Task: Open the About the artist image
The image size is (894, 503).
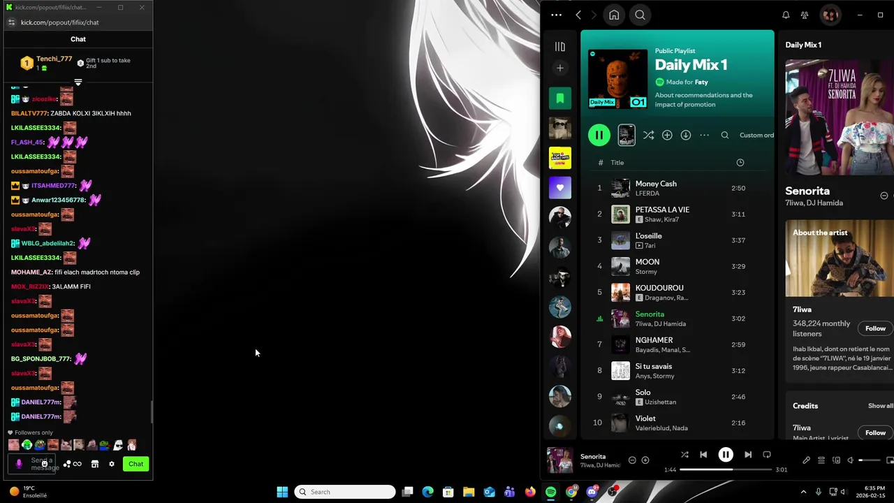Action: pos(840,259)
